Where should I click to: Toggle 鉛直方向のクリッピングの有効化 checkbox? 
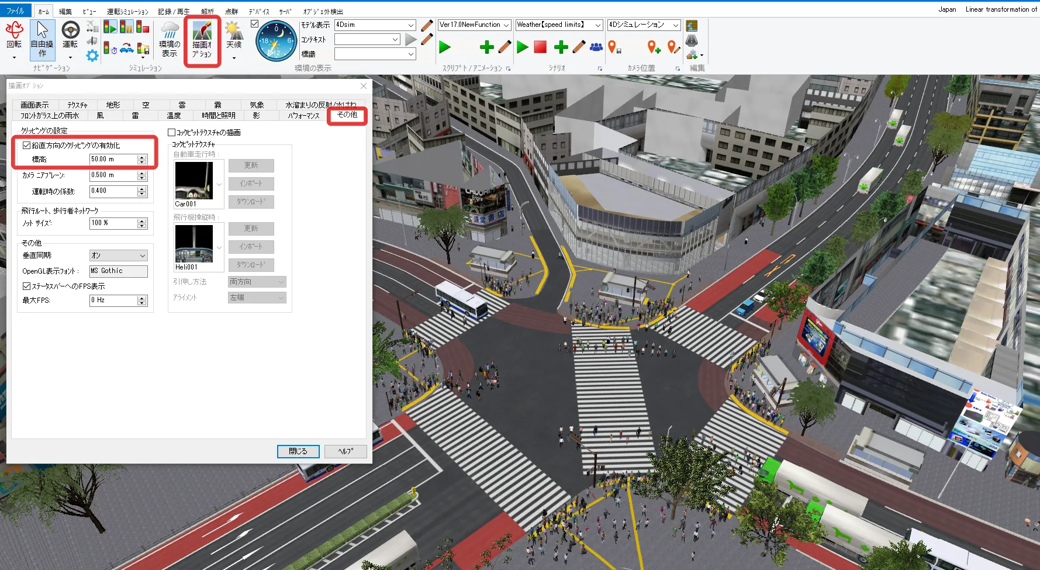(x=27, y=146)
